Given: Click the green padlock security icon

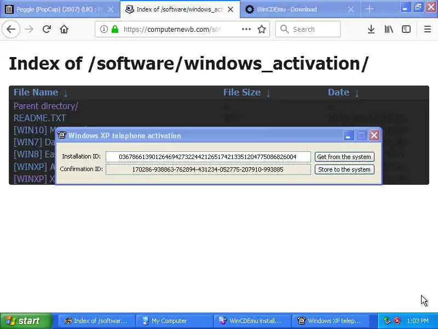Looking at the screenshot, I should [x=115, y=29].
